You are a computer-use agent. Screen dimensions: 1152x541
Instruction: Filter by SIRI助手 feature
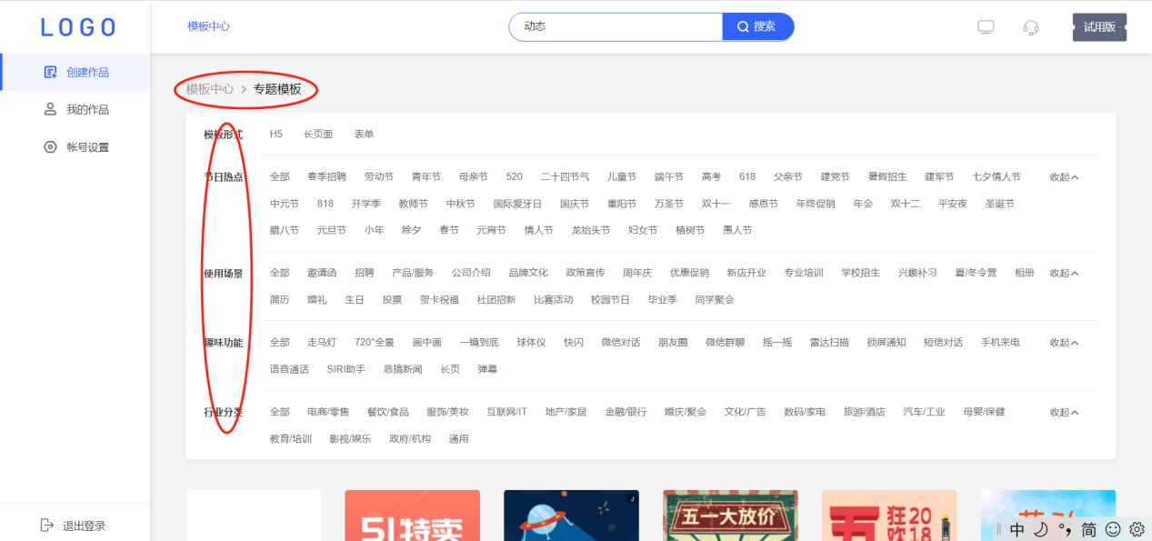346,369
